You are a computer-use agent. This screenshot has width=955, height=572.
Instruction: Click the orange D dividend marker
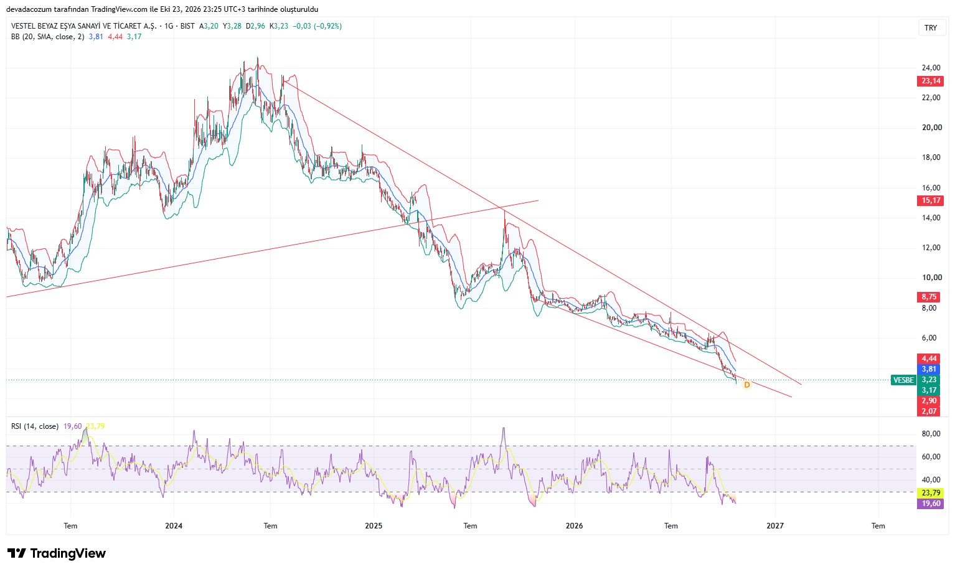click(747, 385)
